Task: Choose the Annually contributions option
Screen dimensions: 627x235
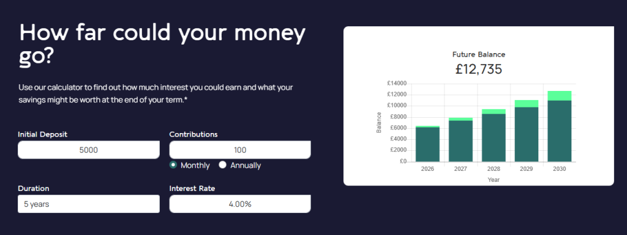Action: pyautogui.click(x=223, y=165)
